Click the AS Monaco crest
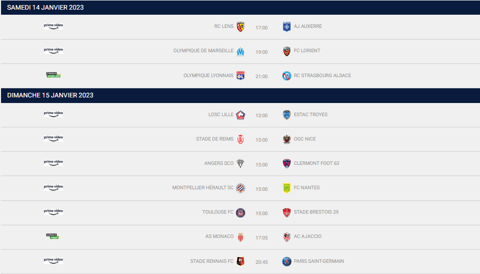 click(x=241, y=237)
